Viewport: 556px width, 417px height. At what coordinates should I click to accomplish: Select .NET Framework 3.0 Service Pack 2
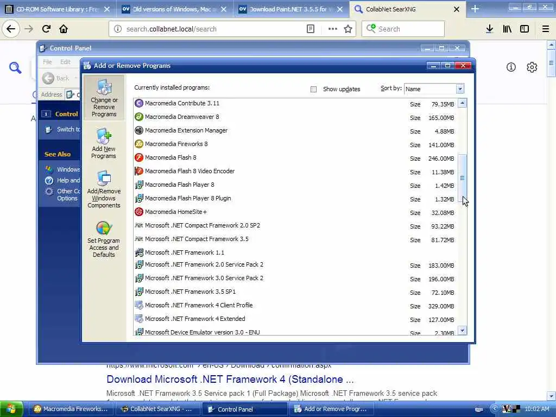click(x=295, y=279)
